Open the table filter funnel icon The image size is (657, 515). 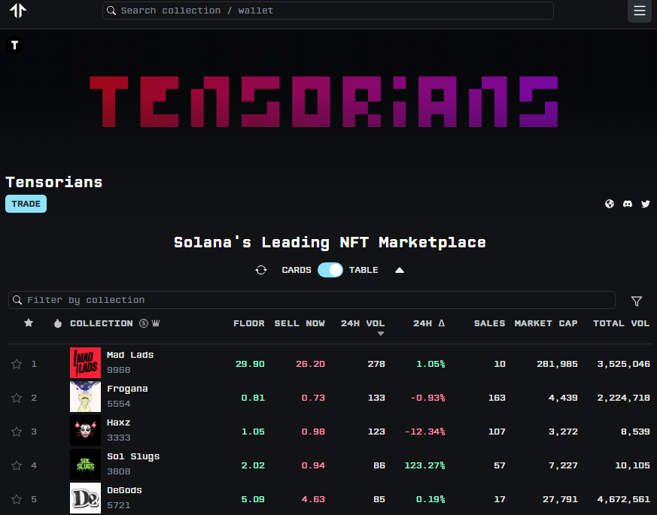pyautogui.click(x=637, y=301)
